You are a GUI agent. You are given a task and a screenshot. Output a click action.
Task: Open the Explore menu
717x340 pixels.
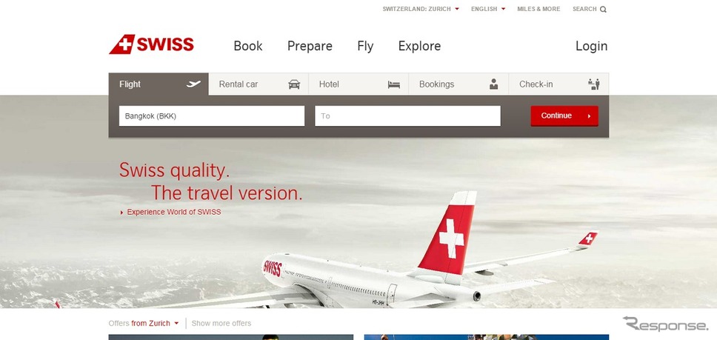(419, 46)
